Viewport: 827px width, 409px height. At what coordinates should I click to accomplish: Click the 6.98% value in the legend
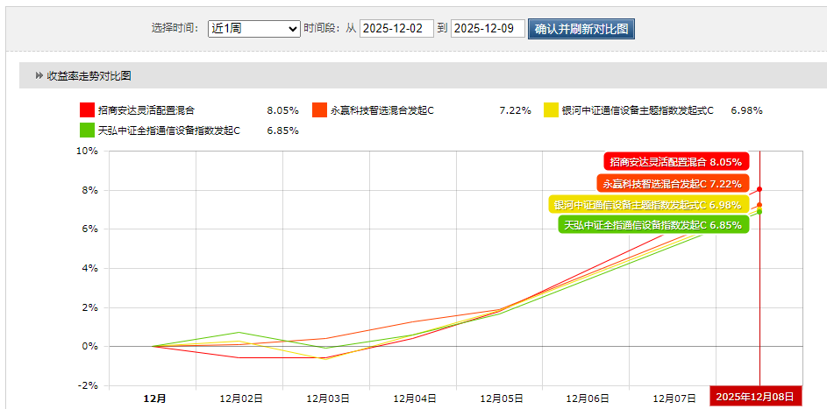click(x=747, y=110)
